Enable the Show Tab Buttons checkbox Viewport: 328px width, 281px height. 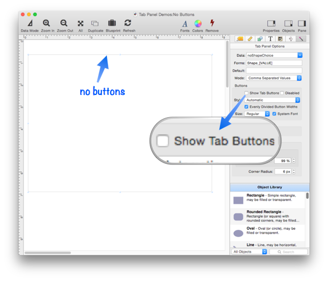pyautogui.click(x=247, y=93)
